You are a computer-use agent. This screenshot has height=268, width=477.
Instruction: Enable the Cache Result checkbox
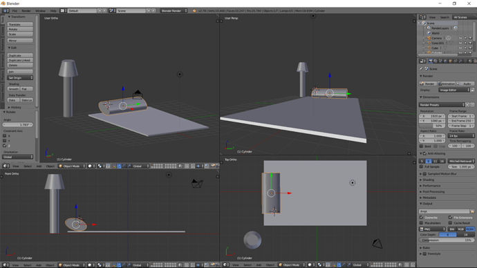[450, 222]
